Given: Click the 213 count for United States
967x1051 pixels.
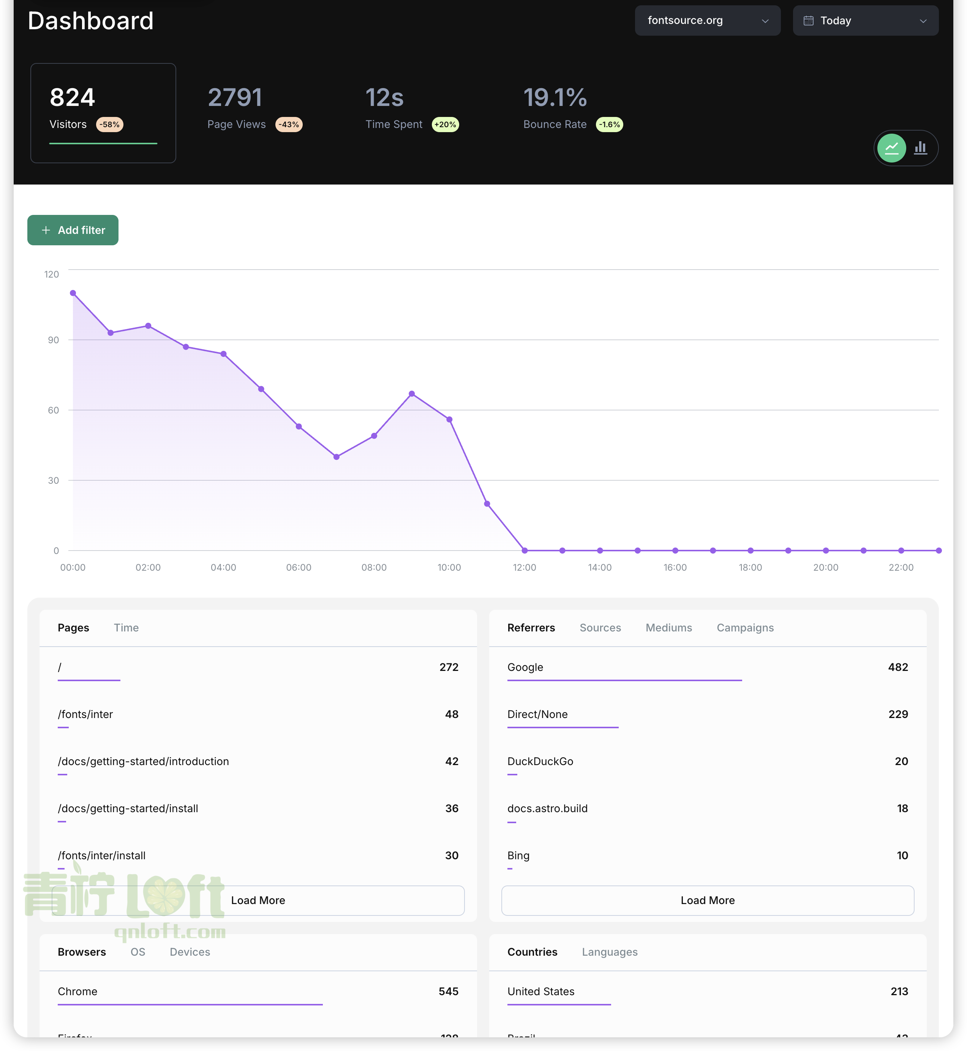Looking at the screenshot, I should point(899,991).
